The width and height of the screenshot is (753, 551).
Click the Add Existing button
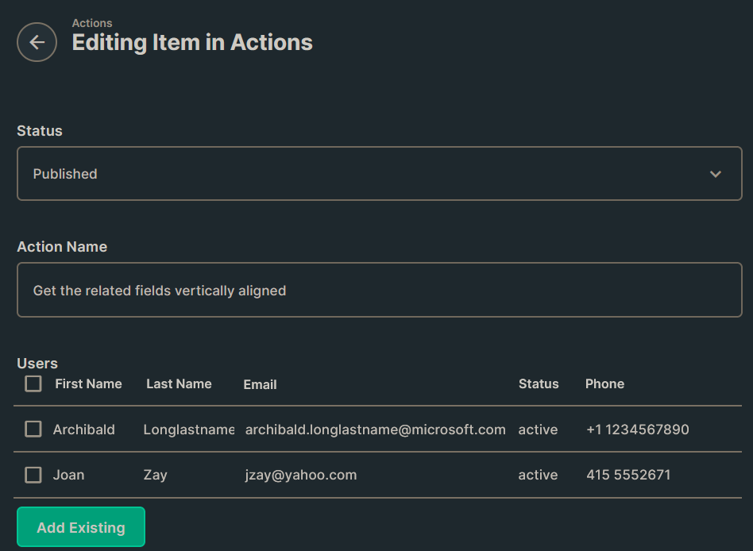[x=80, y=526]
